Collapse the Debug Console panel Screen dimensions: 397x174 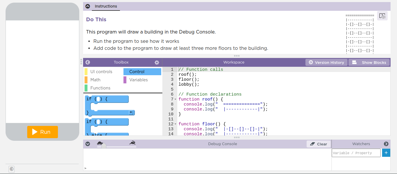[x=87, y=144]
